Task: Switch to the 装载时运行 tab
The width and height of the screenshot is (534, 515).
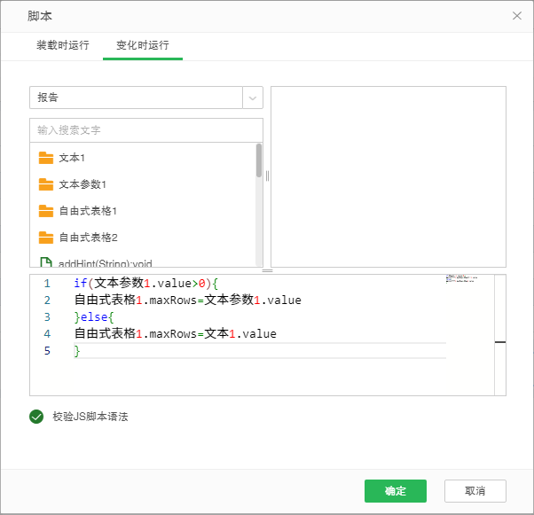Action: click(62, 45)
